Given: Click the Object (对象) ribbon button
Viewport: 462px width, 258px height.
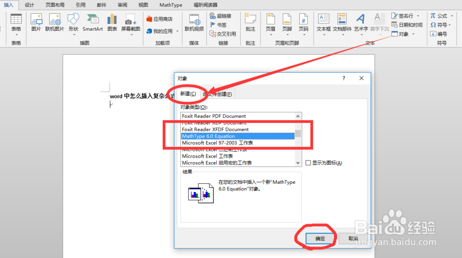Looking at the screenshot, I should click(400, 34).
